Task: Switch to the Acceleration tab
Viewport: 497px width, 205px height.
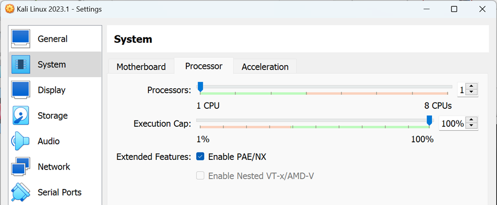Action: [265, 67]
